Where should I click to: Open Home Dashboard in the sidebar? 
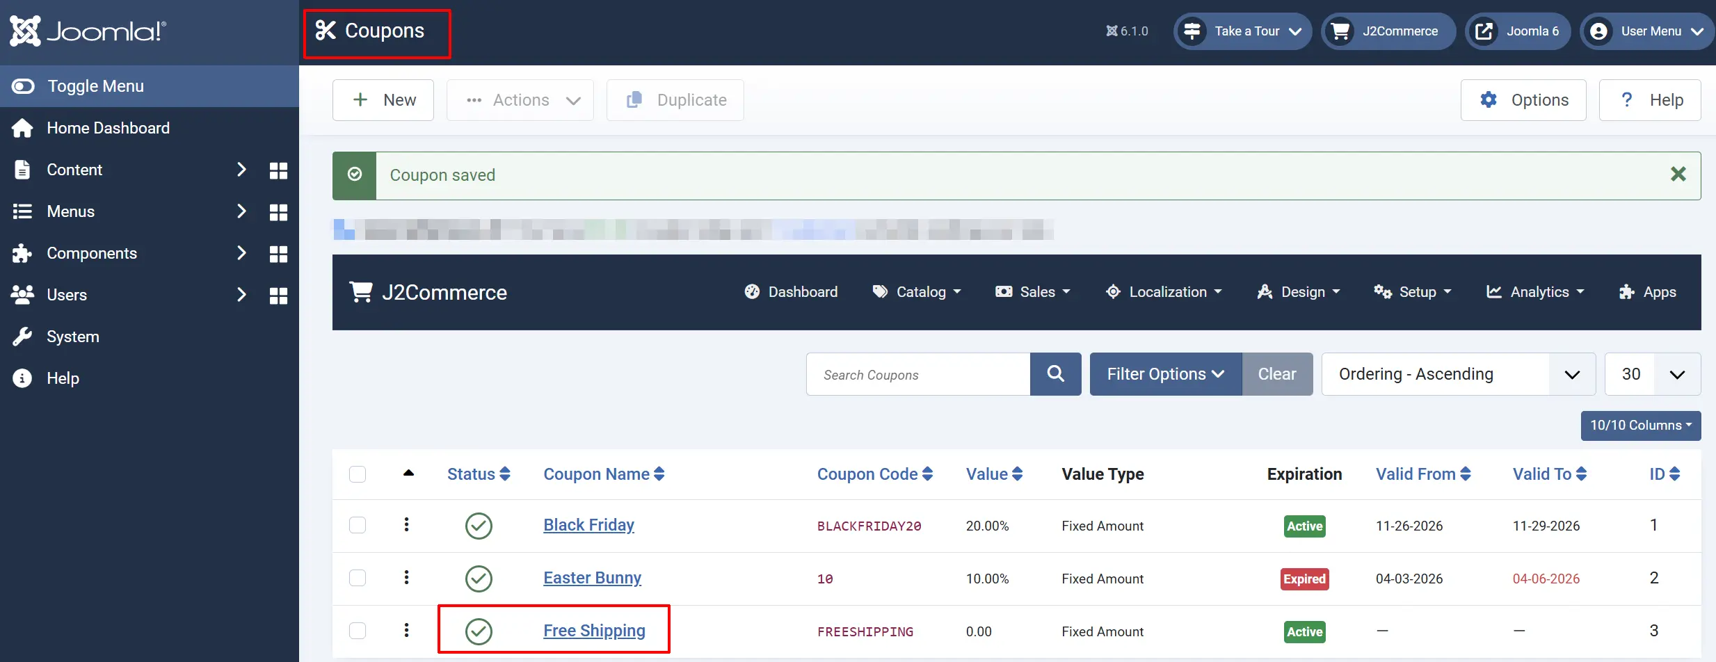point(108,128)
